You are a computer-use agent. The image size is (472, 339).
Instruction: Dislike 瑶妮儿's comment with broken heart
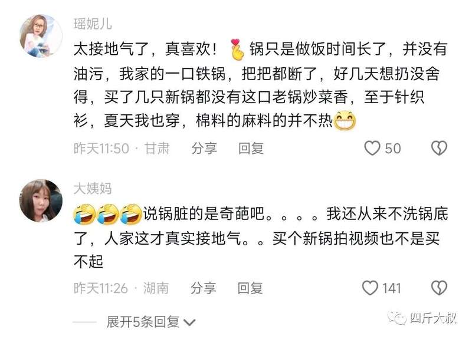(x=439, y=148)
